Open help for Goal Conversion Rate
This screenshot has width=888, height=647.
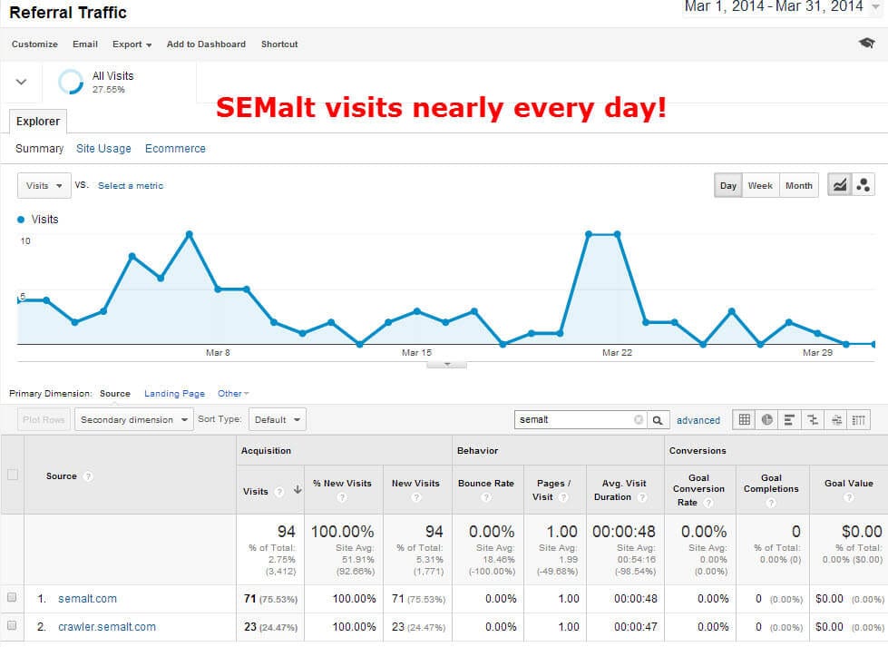point(708,503)
